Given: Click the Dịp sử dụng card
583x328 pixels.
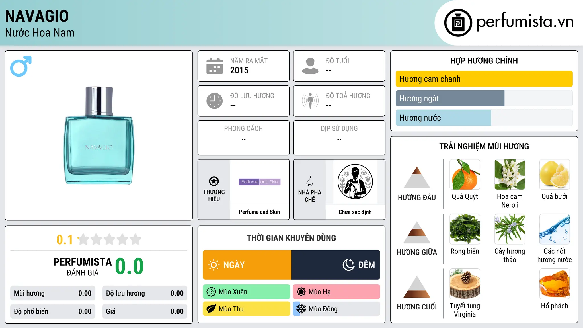Looking at the screenshot, I should (339, 138).
